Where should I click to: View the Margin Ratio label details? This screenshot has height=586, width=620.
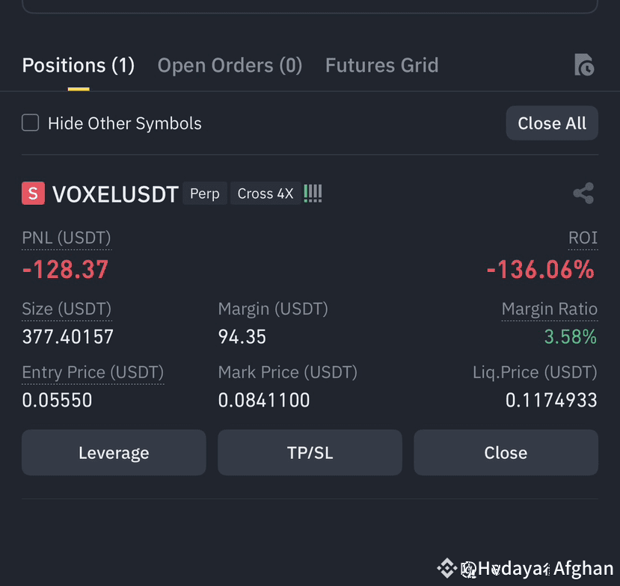550,309
